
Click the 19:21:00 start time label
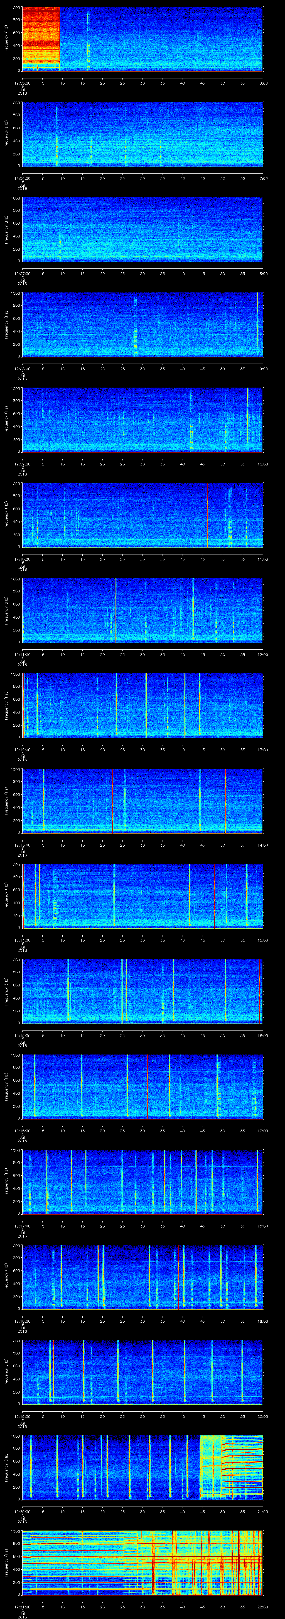tap(23, 1606)
